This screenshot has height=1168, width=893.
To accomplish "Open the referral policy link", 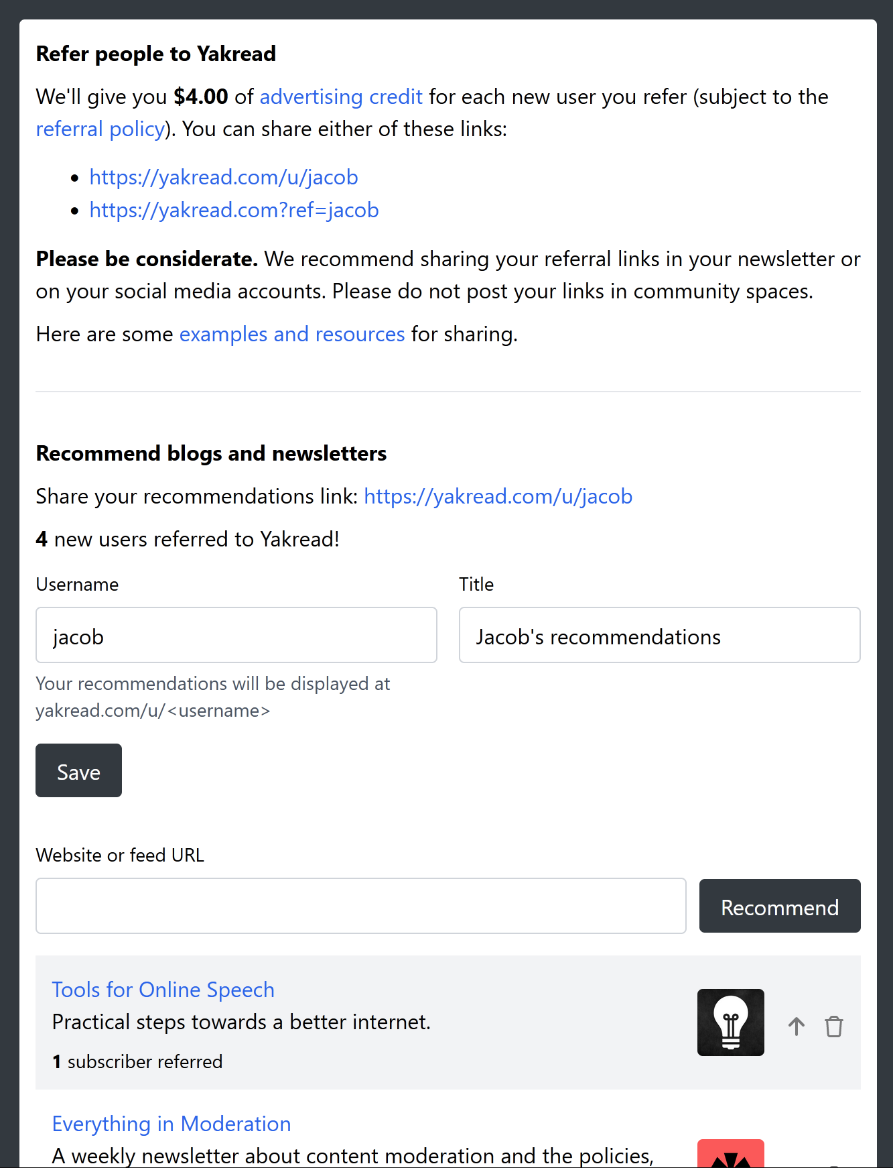I will point(100,129).
